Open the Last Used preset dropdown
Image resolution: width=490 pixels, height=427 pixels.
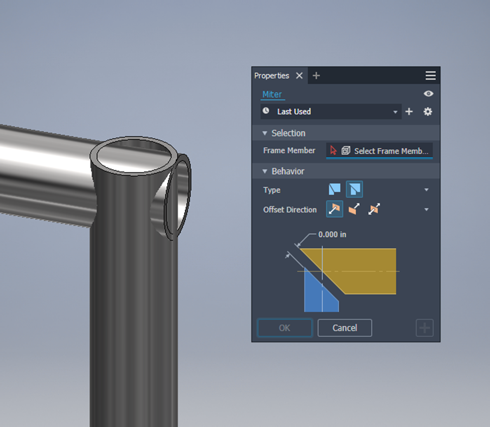coord(395,112)
